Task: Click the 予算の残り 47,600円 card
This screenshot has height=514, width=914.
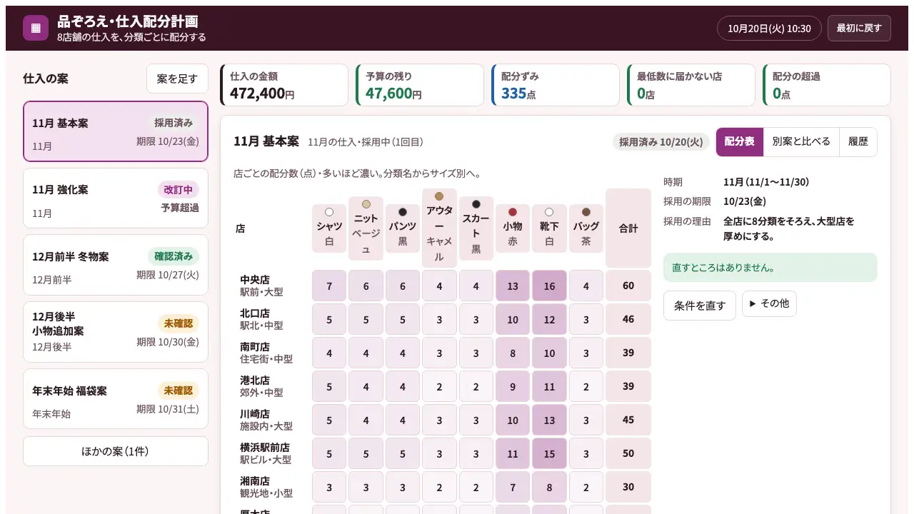Action: tap(420, 85)
